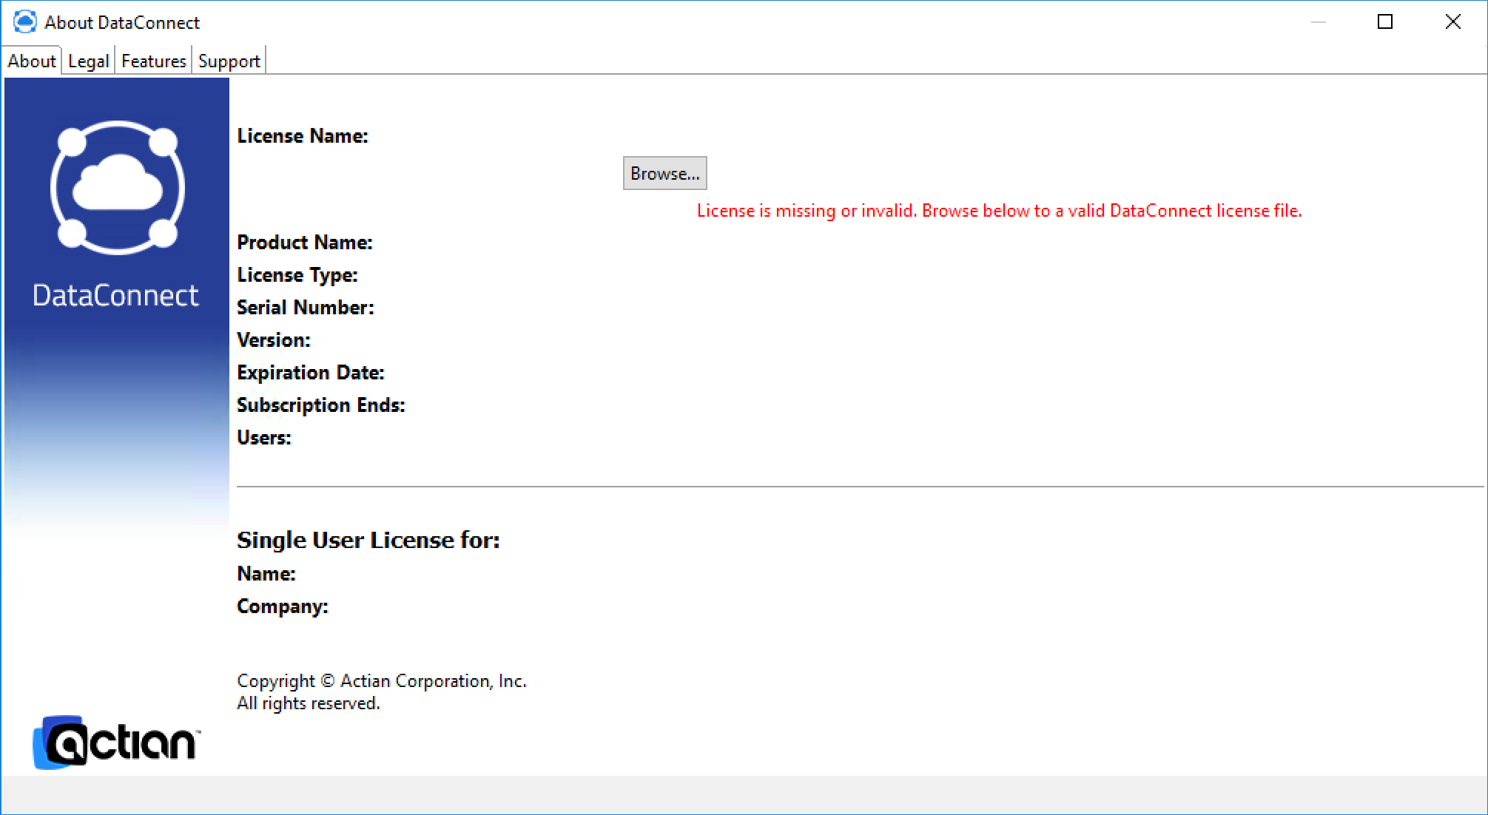Click the Actian logo at bottom left

point(117,743)
